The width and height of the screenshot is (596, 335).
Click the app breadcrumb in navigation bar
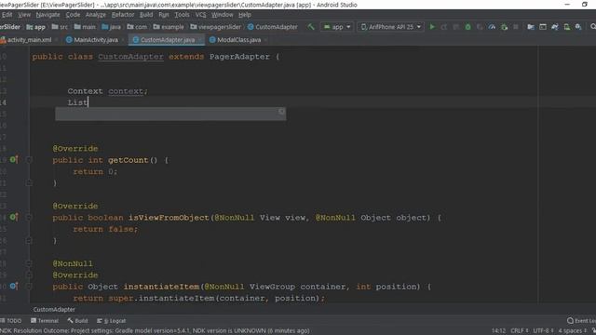coord(35,27)
